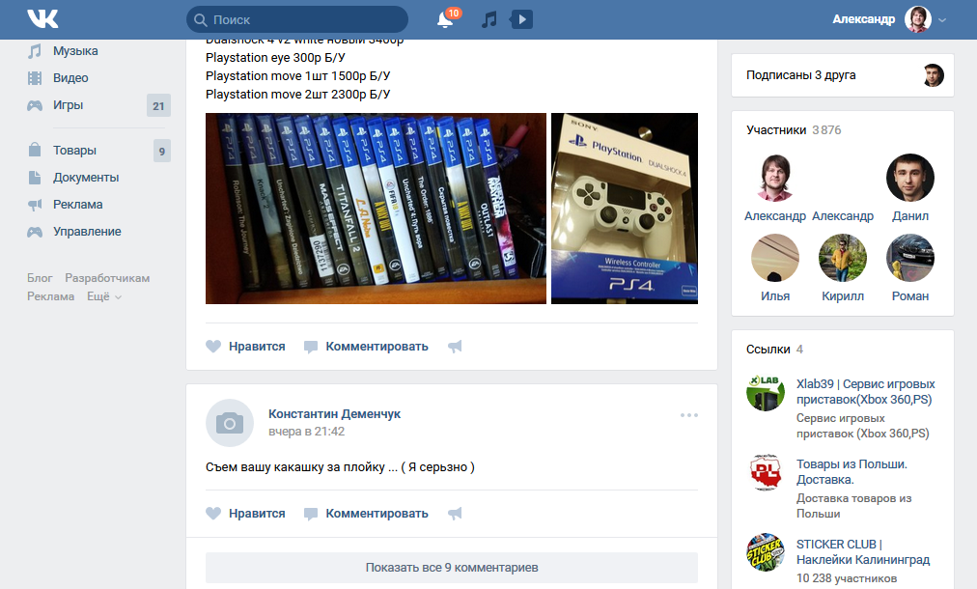The image size is (977, 589).
Task: Go to Игры in the sidebar
Action: [x=68, y=105]
